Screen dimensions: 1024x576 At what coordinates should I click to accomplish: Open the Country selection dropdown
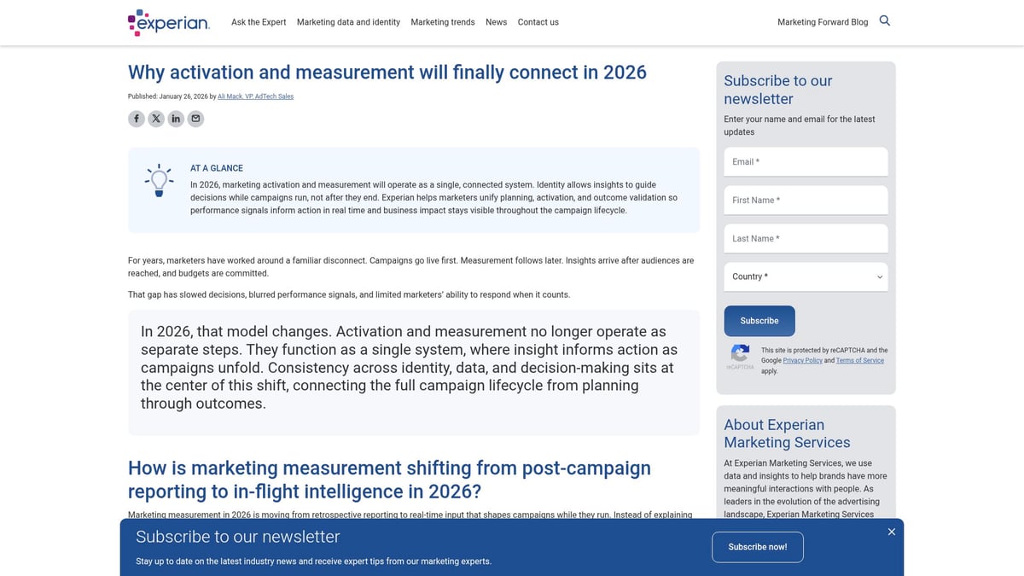pyautogui.click(x=805, y=276)
